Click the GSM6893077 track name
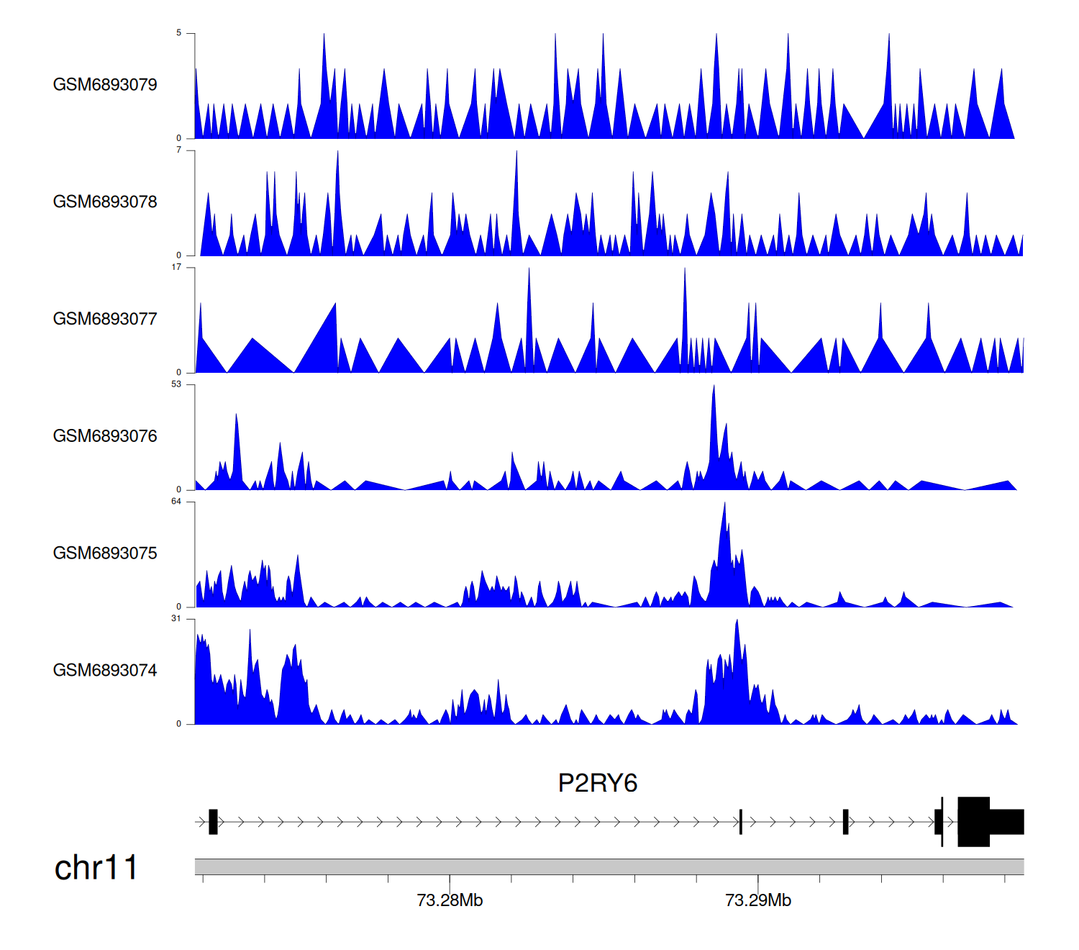This screenshot has height=950, width=1079. click(105, 319)
